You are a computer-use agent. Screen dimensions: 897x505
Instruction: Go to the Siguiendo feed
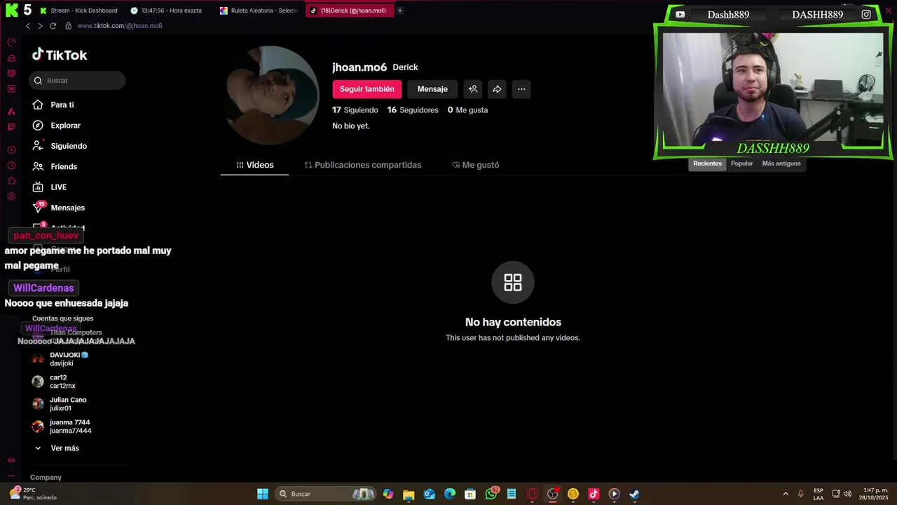(x=59, y=146)
